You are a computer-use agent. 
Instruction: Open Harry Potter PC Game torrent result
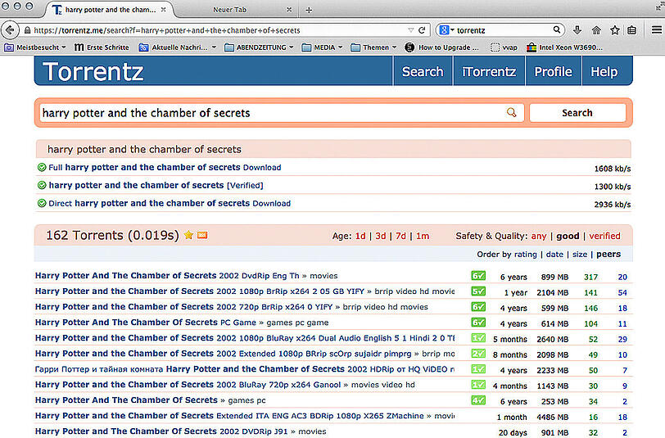point(146,323)
